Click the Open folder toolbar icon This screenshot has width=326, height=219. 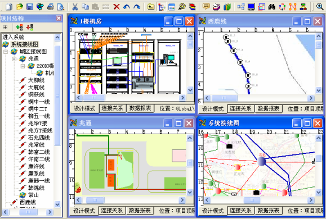click(20, 7)
